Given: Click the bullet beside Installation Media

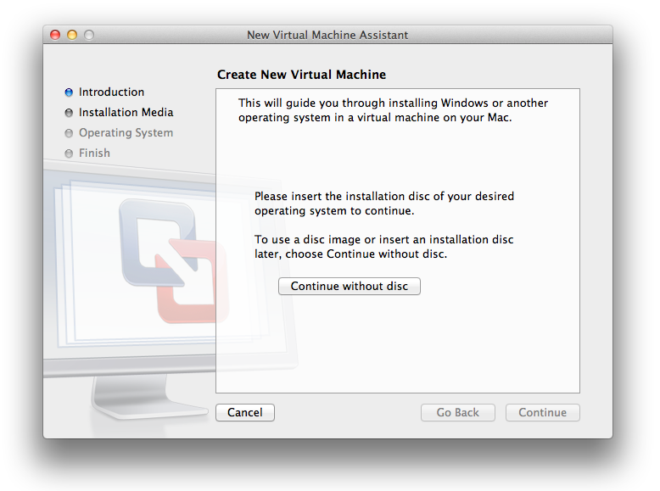Looking at the screenshot, I should tap(69, 113).
